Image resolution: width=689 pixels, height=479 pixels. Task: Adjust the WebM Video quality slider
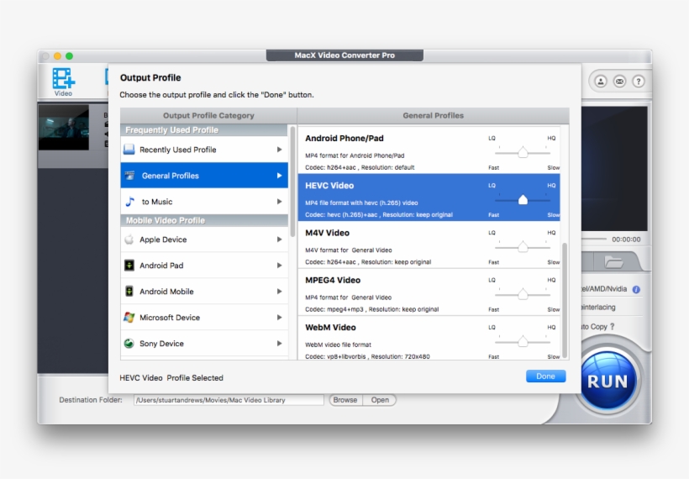523,341
